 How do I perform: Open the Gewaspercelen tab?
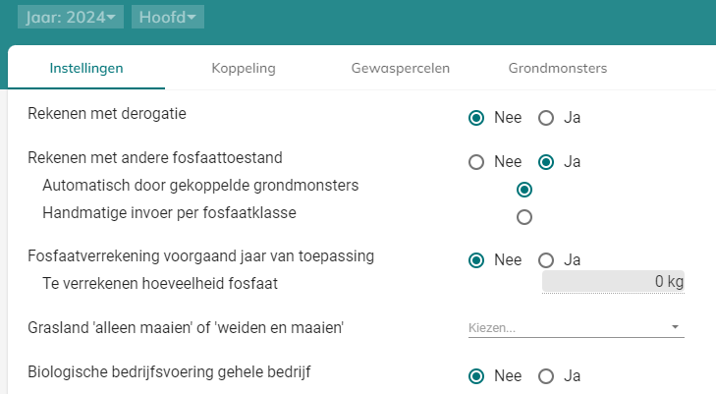[401, 69]
